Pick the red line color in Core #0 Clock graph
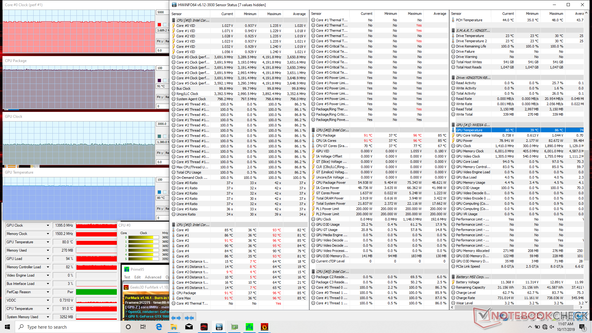The width and height of the screenshot is (592, 333). pos(159,25)
